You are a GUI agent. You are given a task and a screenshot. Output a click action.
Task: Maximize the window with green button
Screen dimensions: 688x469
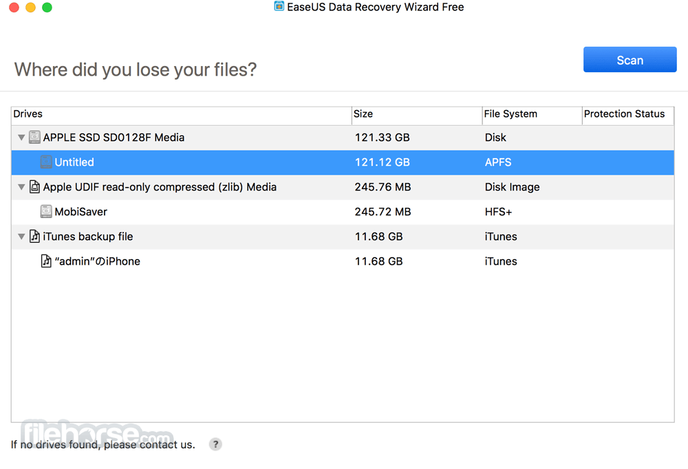(x=47, y=8)
